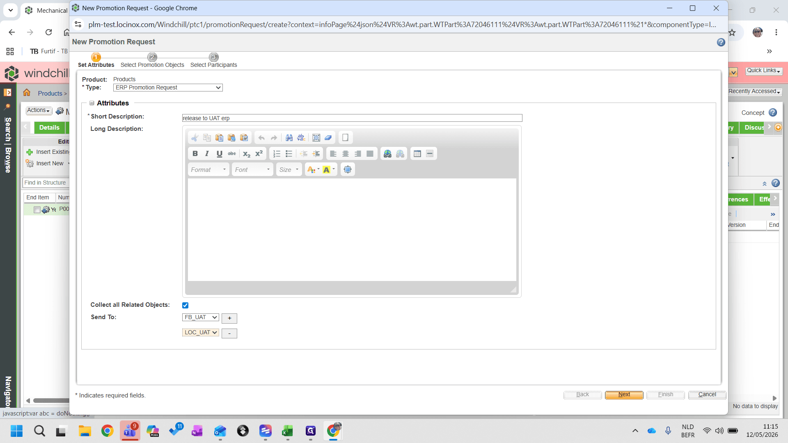Click the Find binoculars icon in editor toolbar
The width and height of the screenshot is (788, 443).
pos(289,138)
